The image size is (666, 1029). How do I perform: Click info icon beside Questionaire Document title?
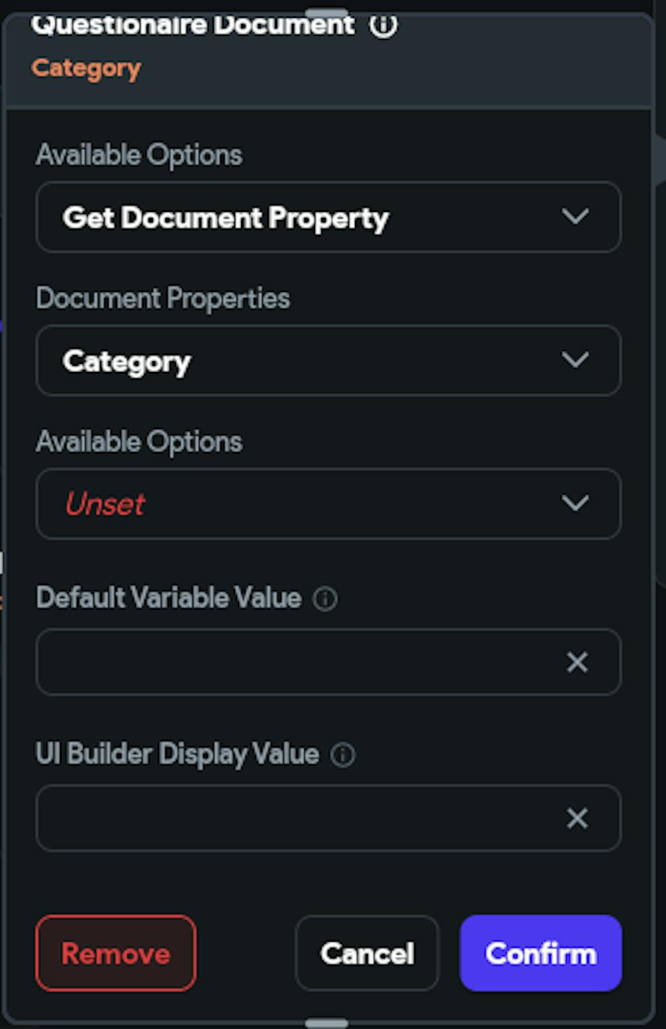(383, 25)
